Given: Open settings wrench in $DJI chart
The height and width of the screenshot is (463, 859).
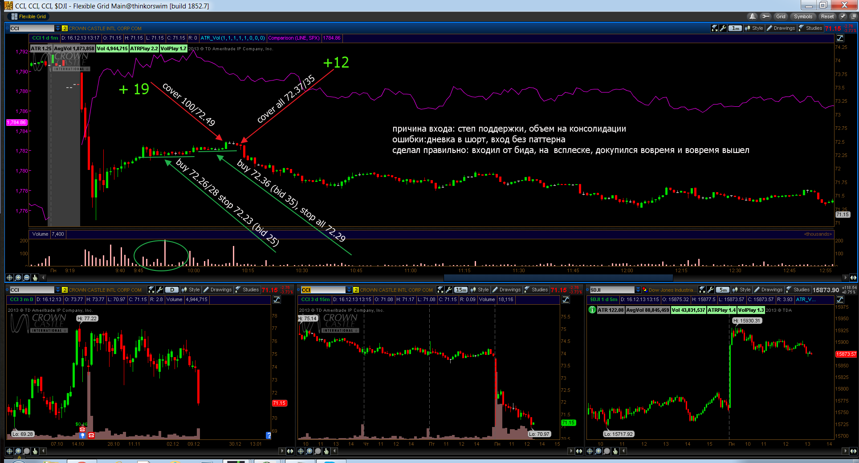Looking at the screenshot, I should pos(711,290).
